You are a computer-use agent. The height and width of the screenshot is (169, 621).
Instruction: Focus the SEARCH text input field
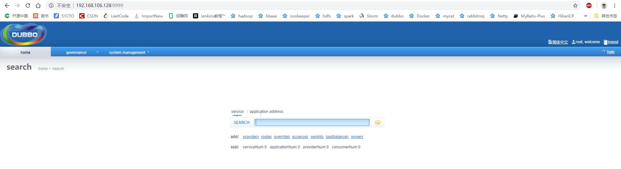312,122
